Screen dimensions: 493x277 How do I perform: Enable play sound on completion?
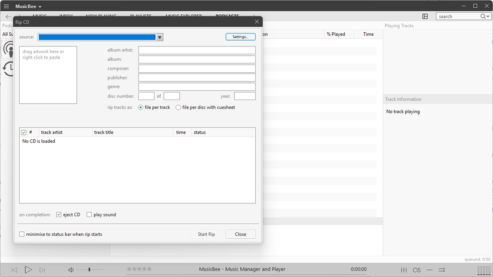(89, 214)
